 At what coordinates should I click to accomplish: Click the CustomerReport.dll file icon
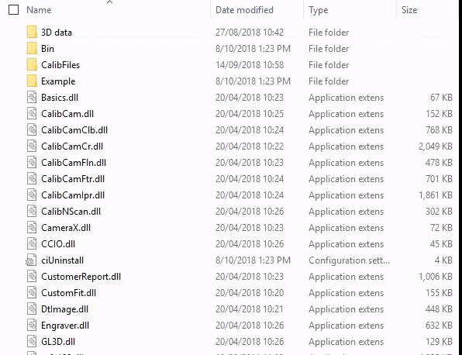tap(32, 276)
